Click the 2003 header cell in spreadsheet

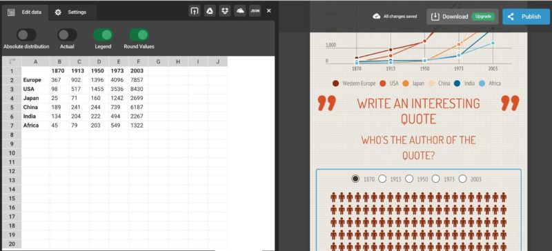click(x=139, y=71)
